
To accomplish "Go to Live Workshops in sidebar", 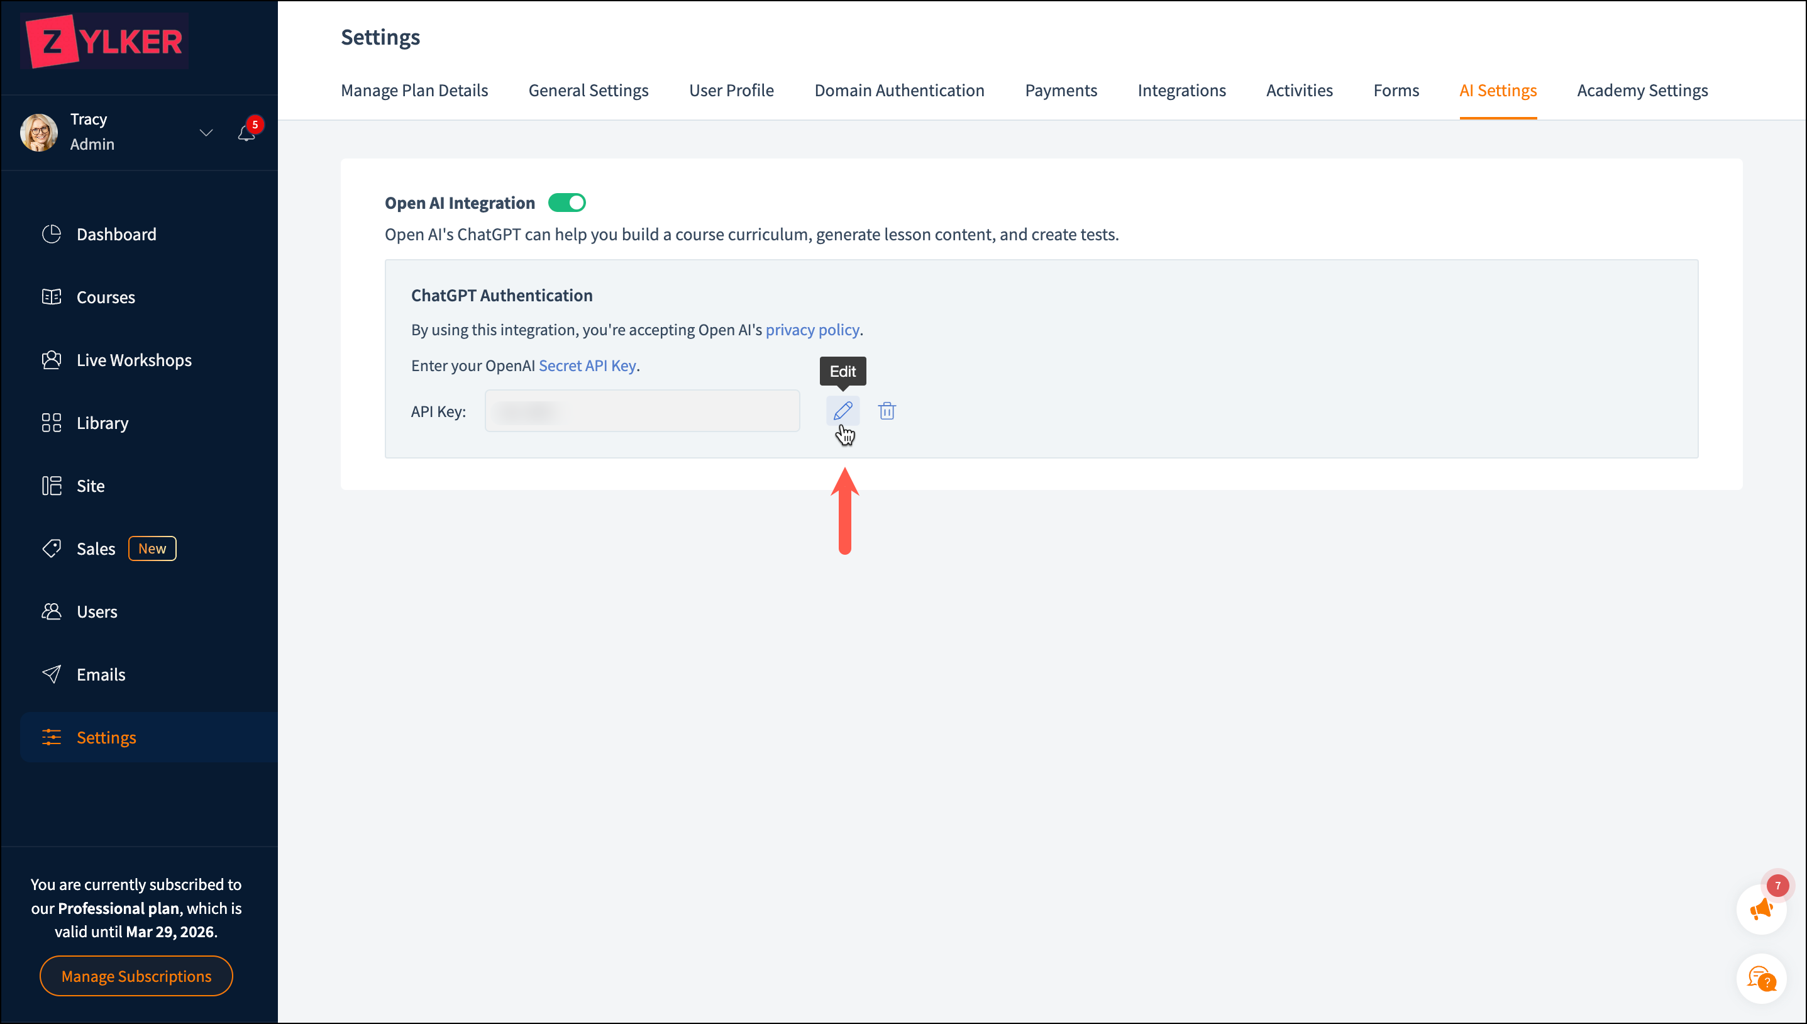I will point(133,360).
